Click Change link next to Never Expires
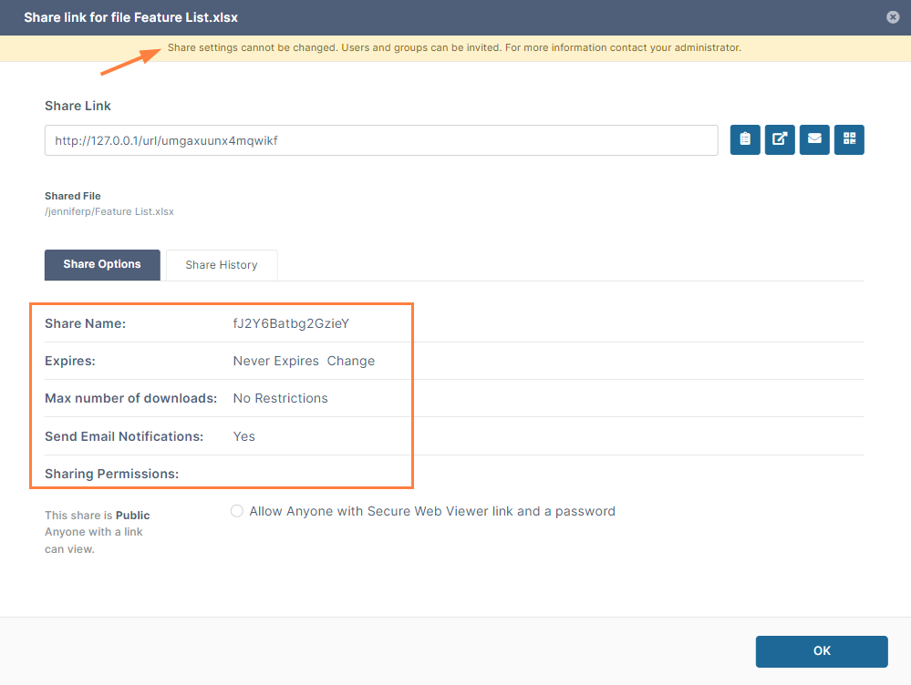 click(x=351, y=361)
